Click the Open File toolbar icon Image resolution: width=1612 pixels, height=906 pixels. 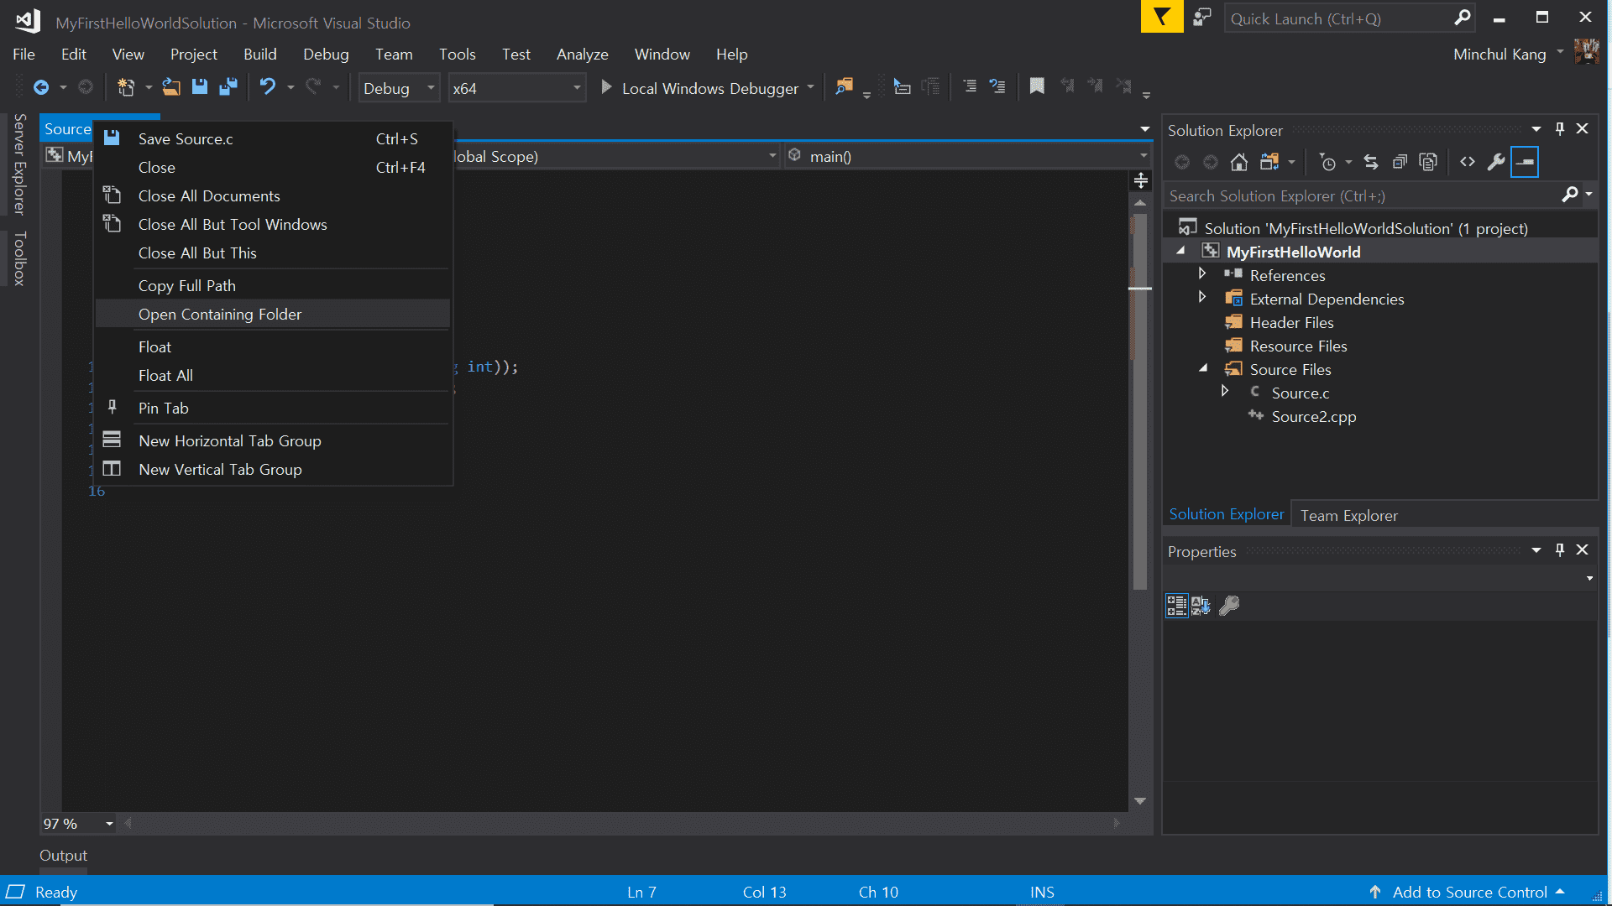[171, 87]
